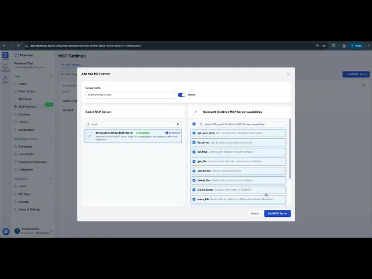
Task: Click the refresh icon in MCP servers list
Action: click(x=363, y=85)
